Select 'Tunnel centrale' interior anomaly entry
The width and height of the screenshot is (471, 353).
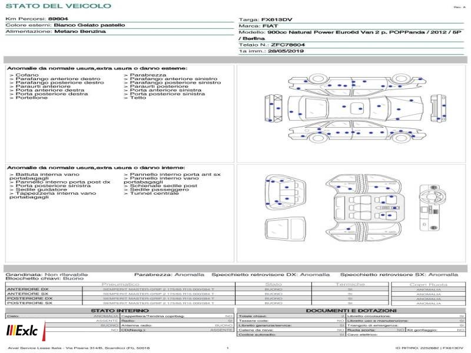[151, 194]
